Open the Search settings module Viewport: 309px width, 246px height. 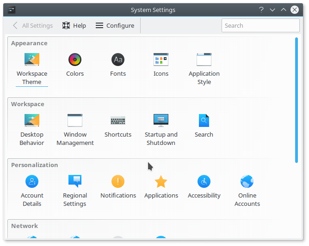tap(204, 126)
